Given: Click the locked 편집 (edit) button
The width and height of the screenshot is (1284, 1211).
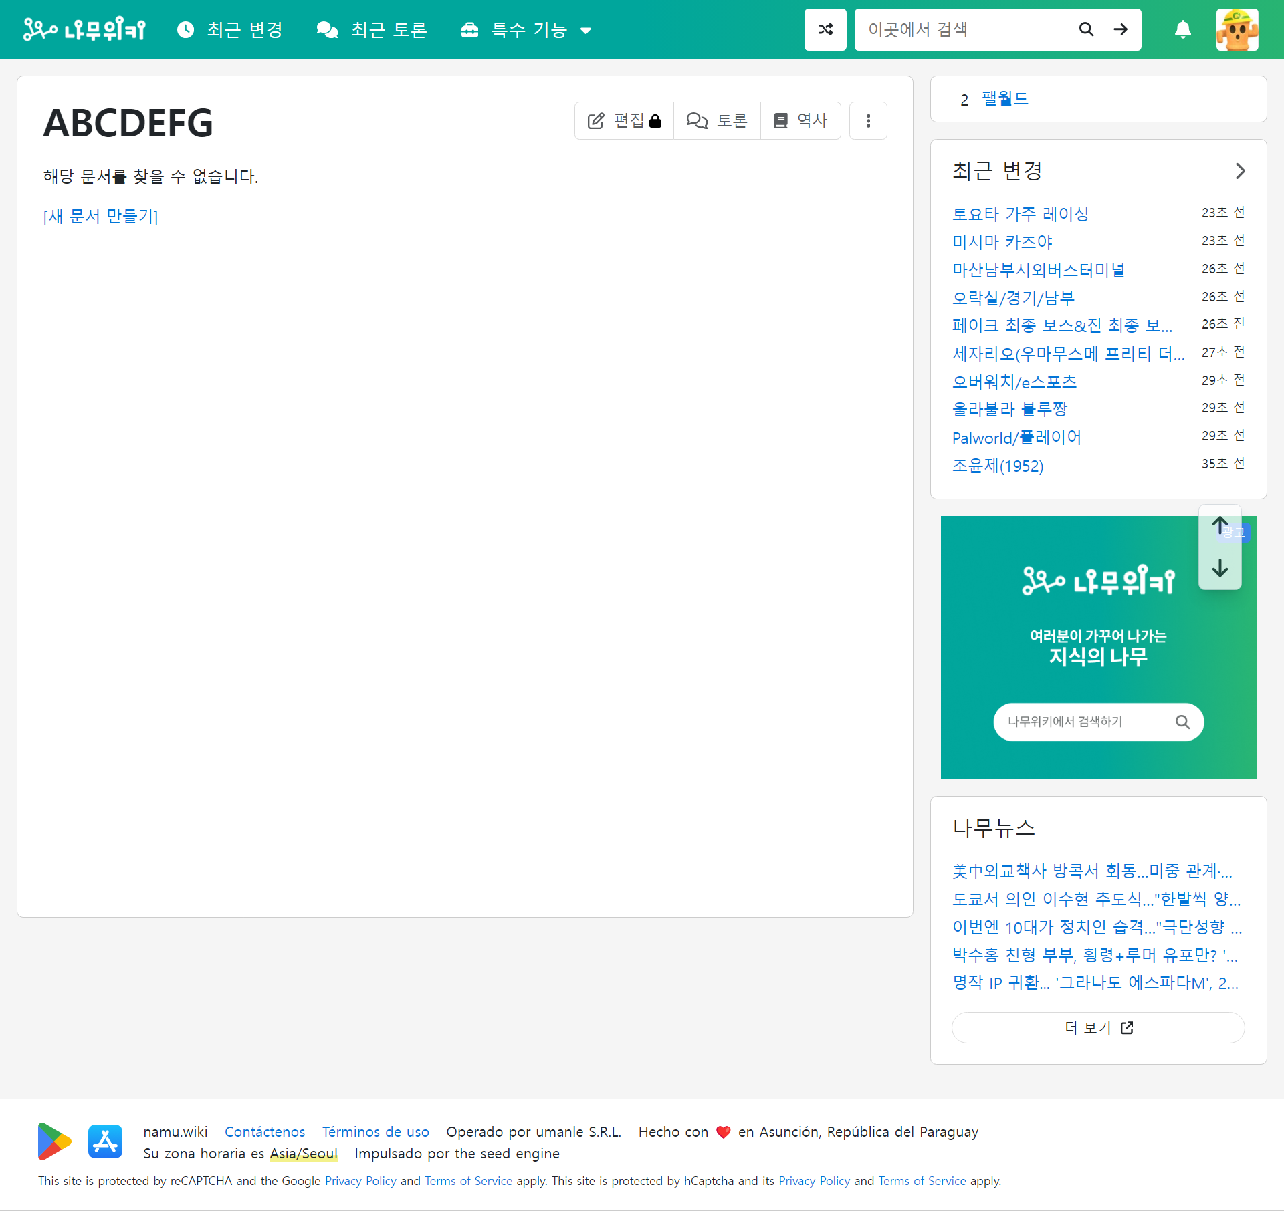Looking at the screenshot, I should (x=623, y=120).
